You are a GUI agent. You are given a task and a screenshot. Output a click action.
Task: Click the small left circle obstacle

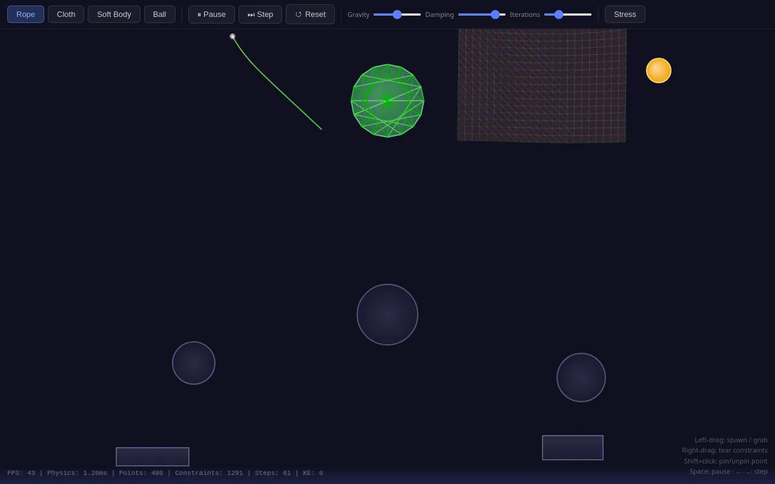pyautogui.click(x=194, y=363)
